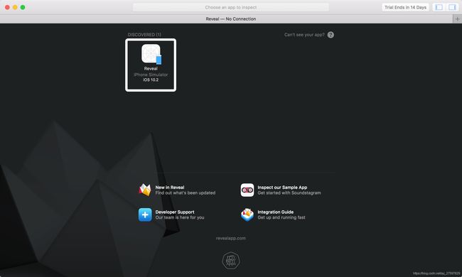This screenshot has height=277, width=462.
Task: Maximize the window with green button
Action: point(23,7)
